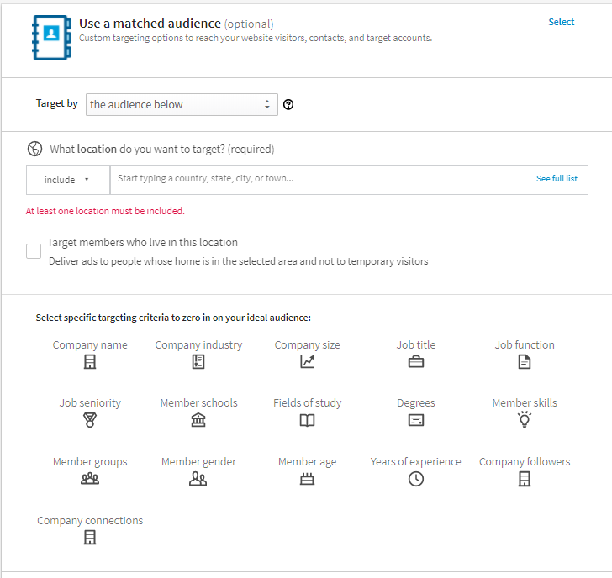Click the Job title briefcase icon
Image resolution: width=612 pixels, height=578 pixels.
(x=416, y=362)
